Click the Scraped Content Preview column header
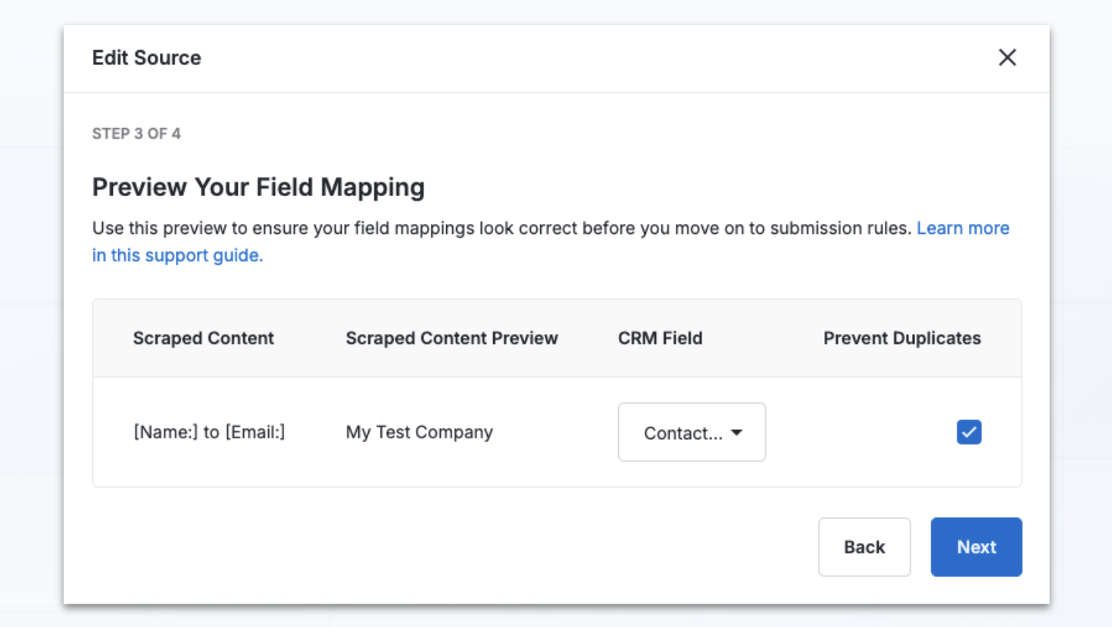1112x627 pixels. [451, 338]
